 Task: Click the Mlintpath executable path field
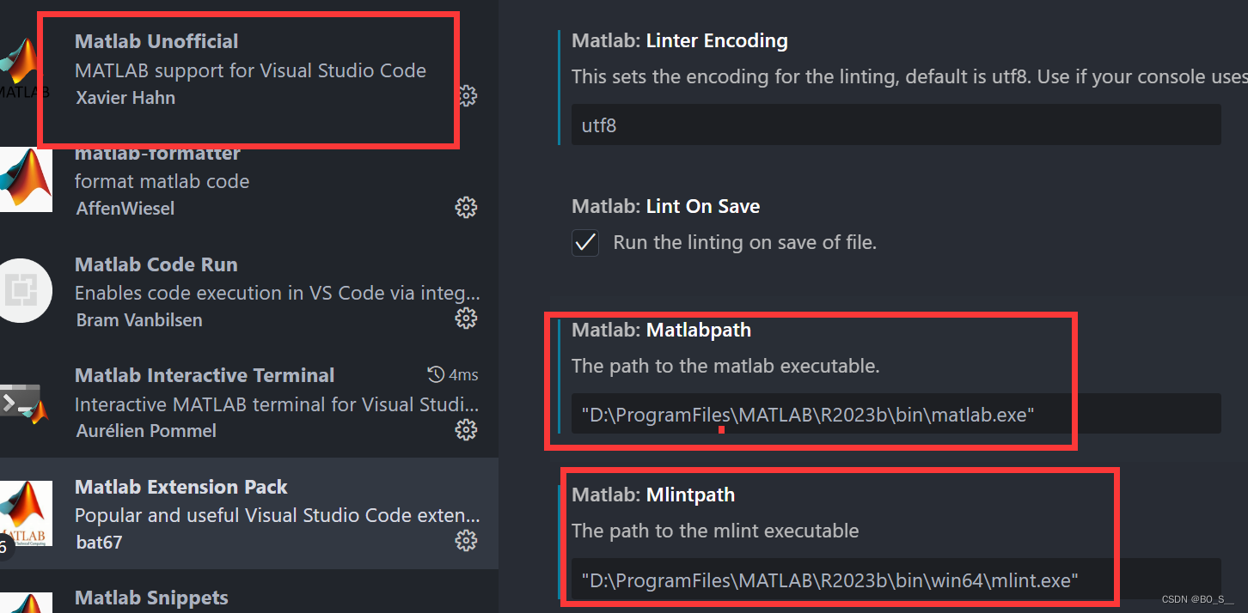(896, 580)
